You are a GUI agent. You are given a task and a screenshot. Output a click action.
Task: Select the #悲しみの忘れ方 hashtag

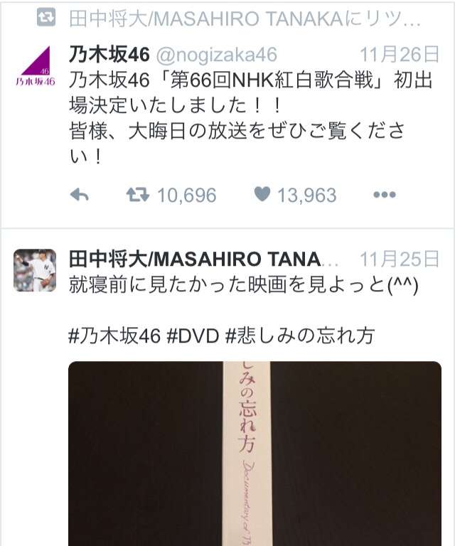(300, 336)
